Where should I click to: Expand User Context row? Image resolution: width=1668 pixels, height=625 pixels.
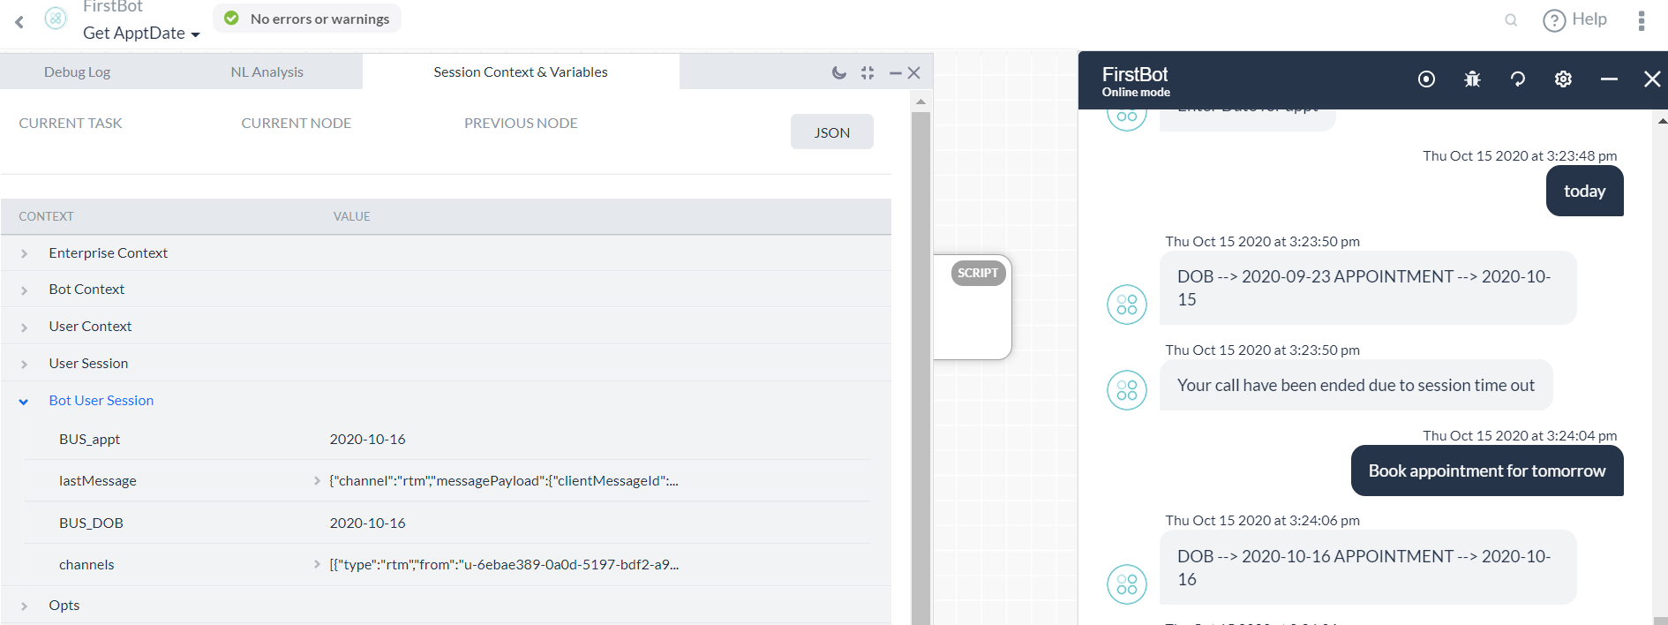click(x=24, y=328)
